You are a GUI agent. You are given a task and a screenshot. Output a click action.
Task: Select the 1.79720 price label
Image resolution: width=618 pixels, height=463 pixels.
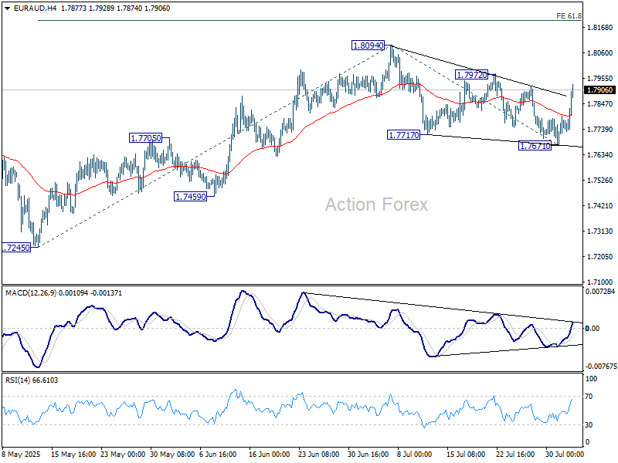click(471, 75)
